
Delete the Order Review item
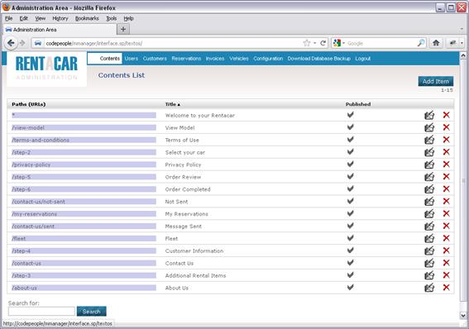pyautogui.click(x=447, y=176)
